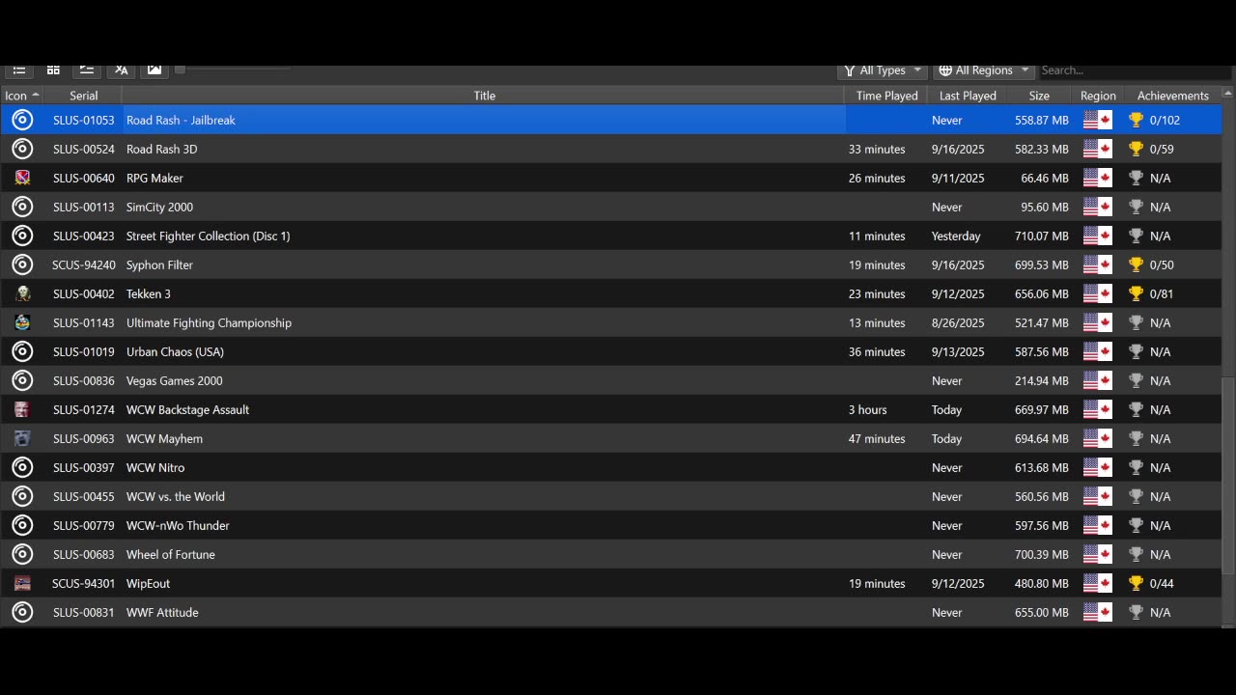Click serial SLUS-00397
The image size is (1236, 695).
[x=83, y=467]
